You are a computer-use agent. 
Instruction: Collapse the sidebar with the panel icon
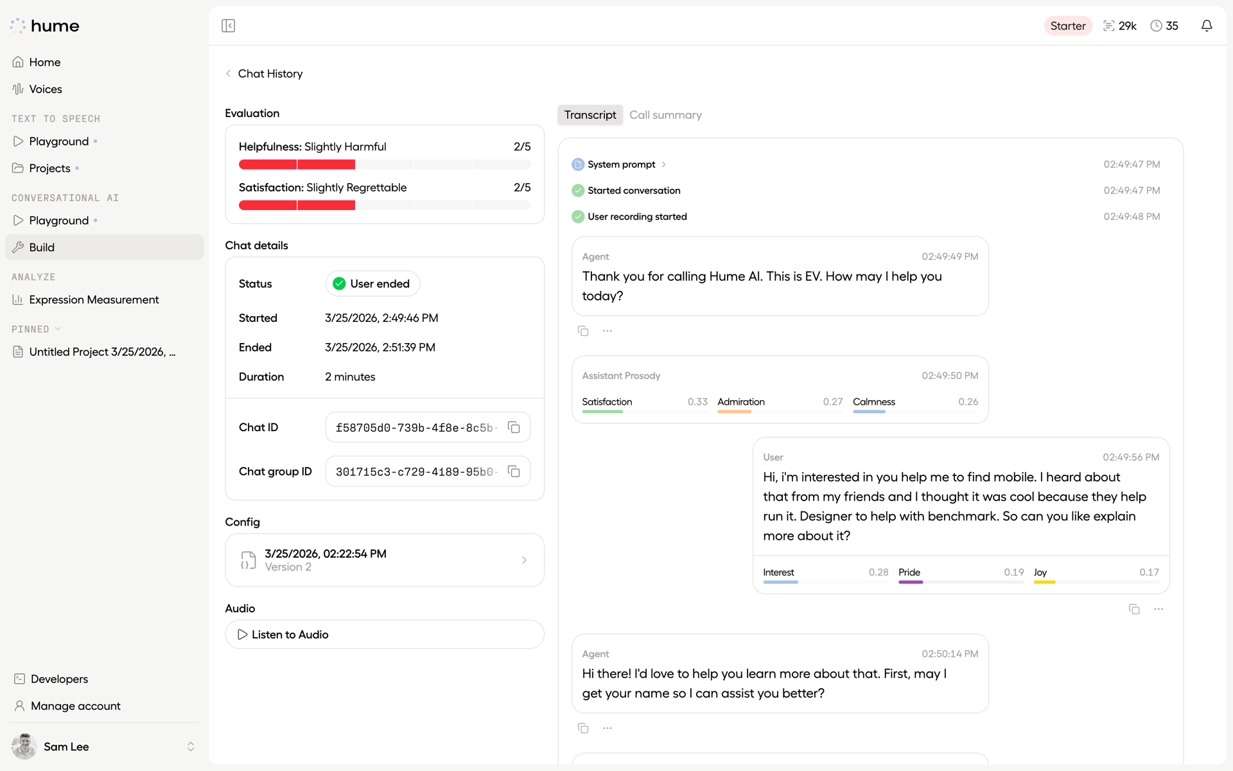(228, 26)
